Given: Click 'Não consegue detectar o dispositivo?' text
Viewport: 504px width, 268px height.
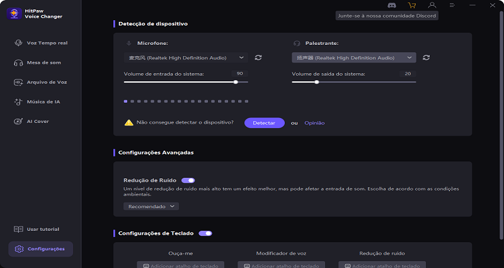Looking at the screenshot, I should pos(185,122).
